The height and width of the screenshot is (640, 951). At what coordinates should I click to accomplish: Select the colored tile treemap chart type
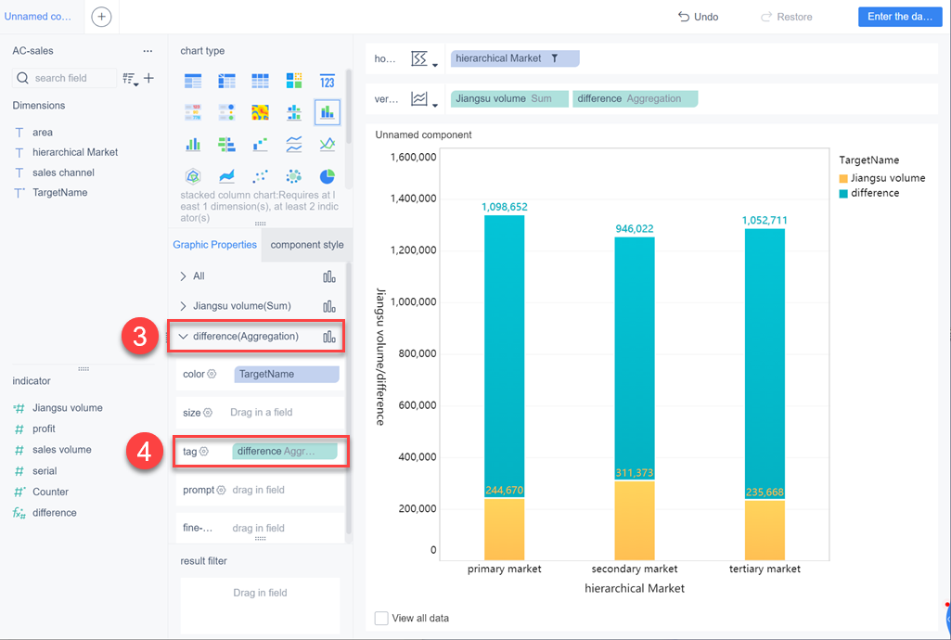(294, 81)
